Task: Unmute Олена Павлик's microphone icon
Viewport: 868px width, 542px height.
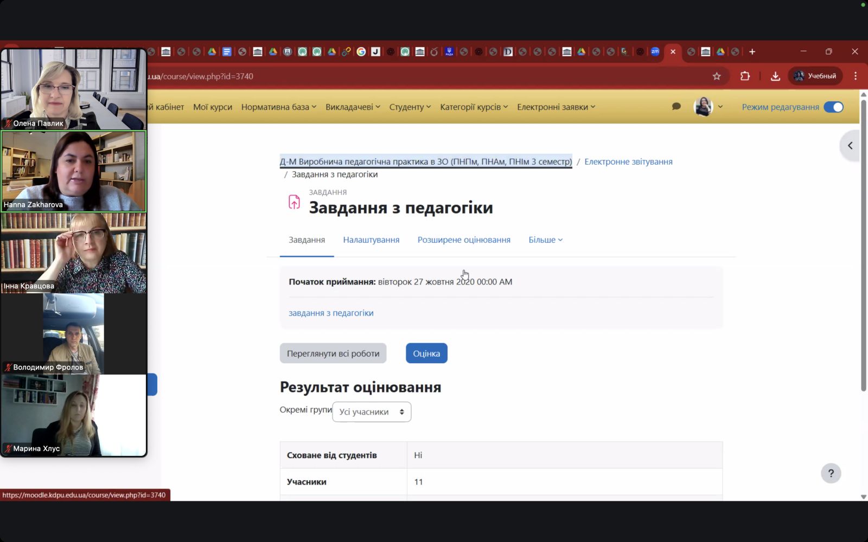Action: tap(8, 124)
